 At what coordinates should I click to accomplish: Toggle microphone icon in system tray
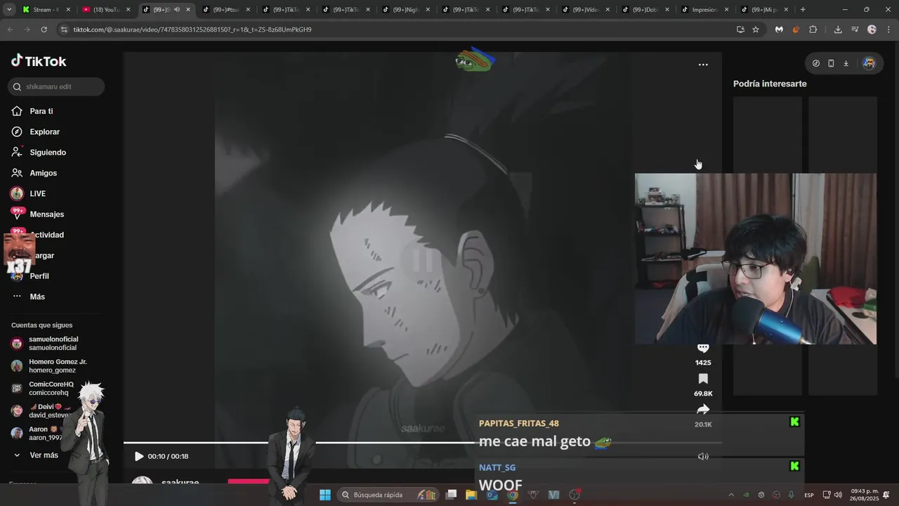(792, 495)
